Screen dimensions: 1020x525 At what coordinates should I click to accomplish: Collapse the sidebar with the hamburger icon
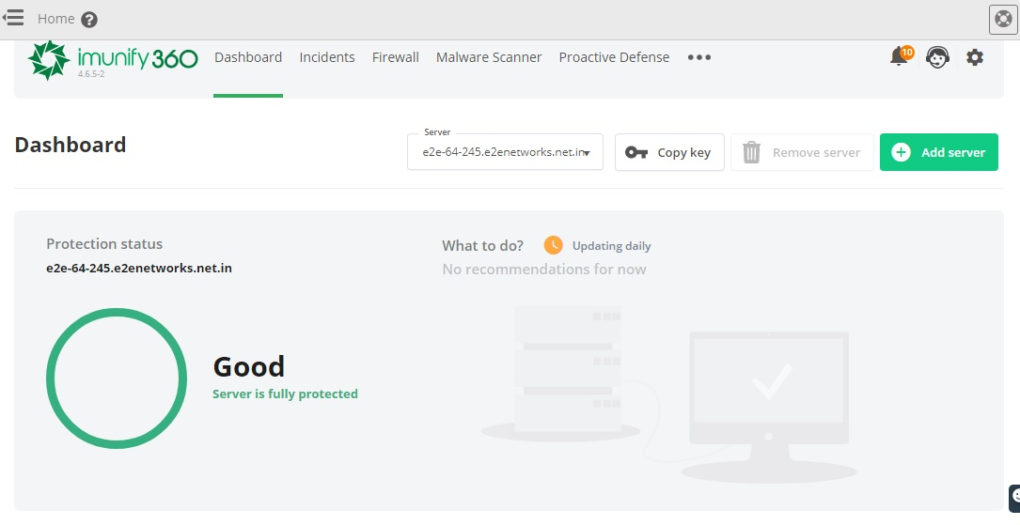pyautogui.click(x=13, y=18)
